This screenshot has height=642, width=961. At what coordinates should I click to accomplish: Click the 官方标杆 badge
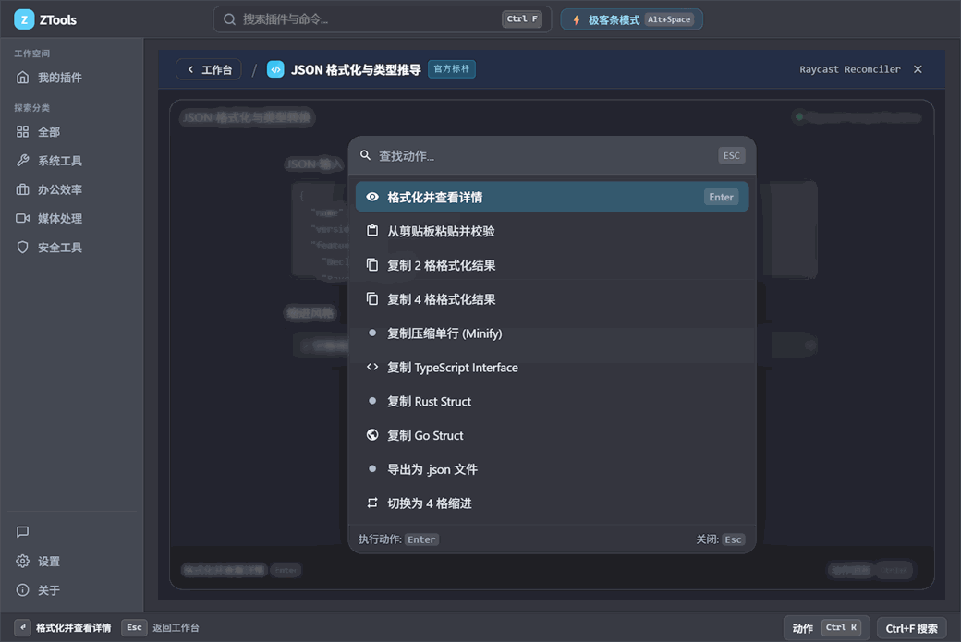click(x=452, y=68)
